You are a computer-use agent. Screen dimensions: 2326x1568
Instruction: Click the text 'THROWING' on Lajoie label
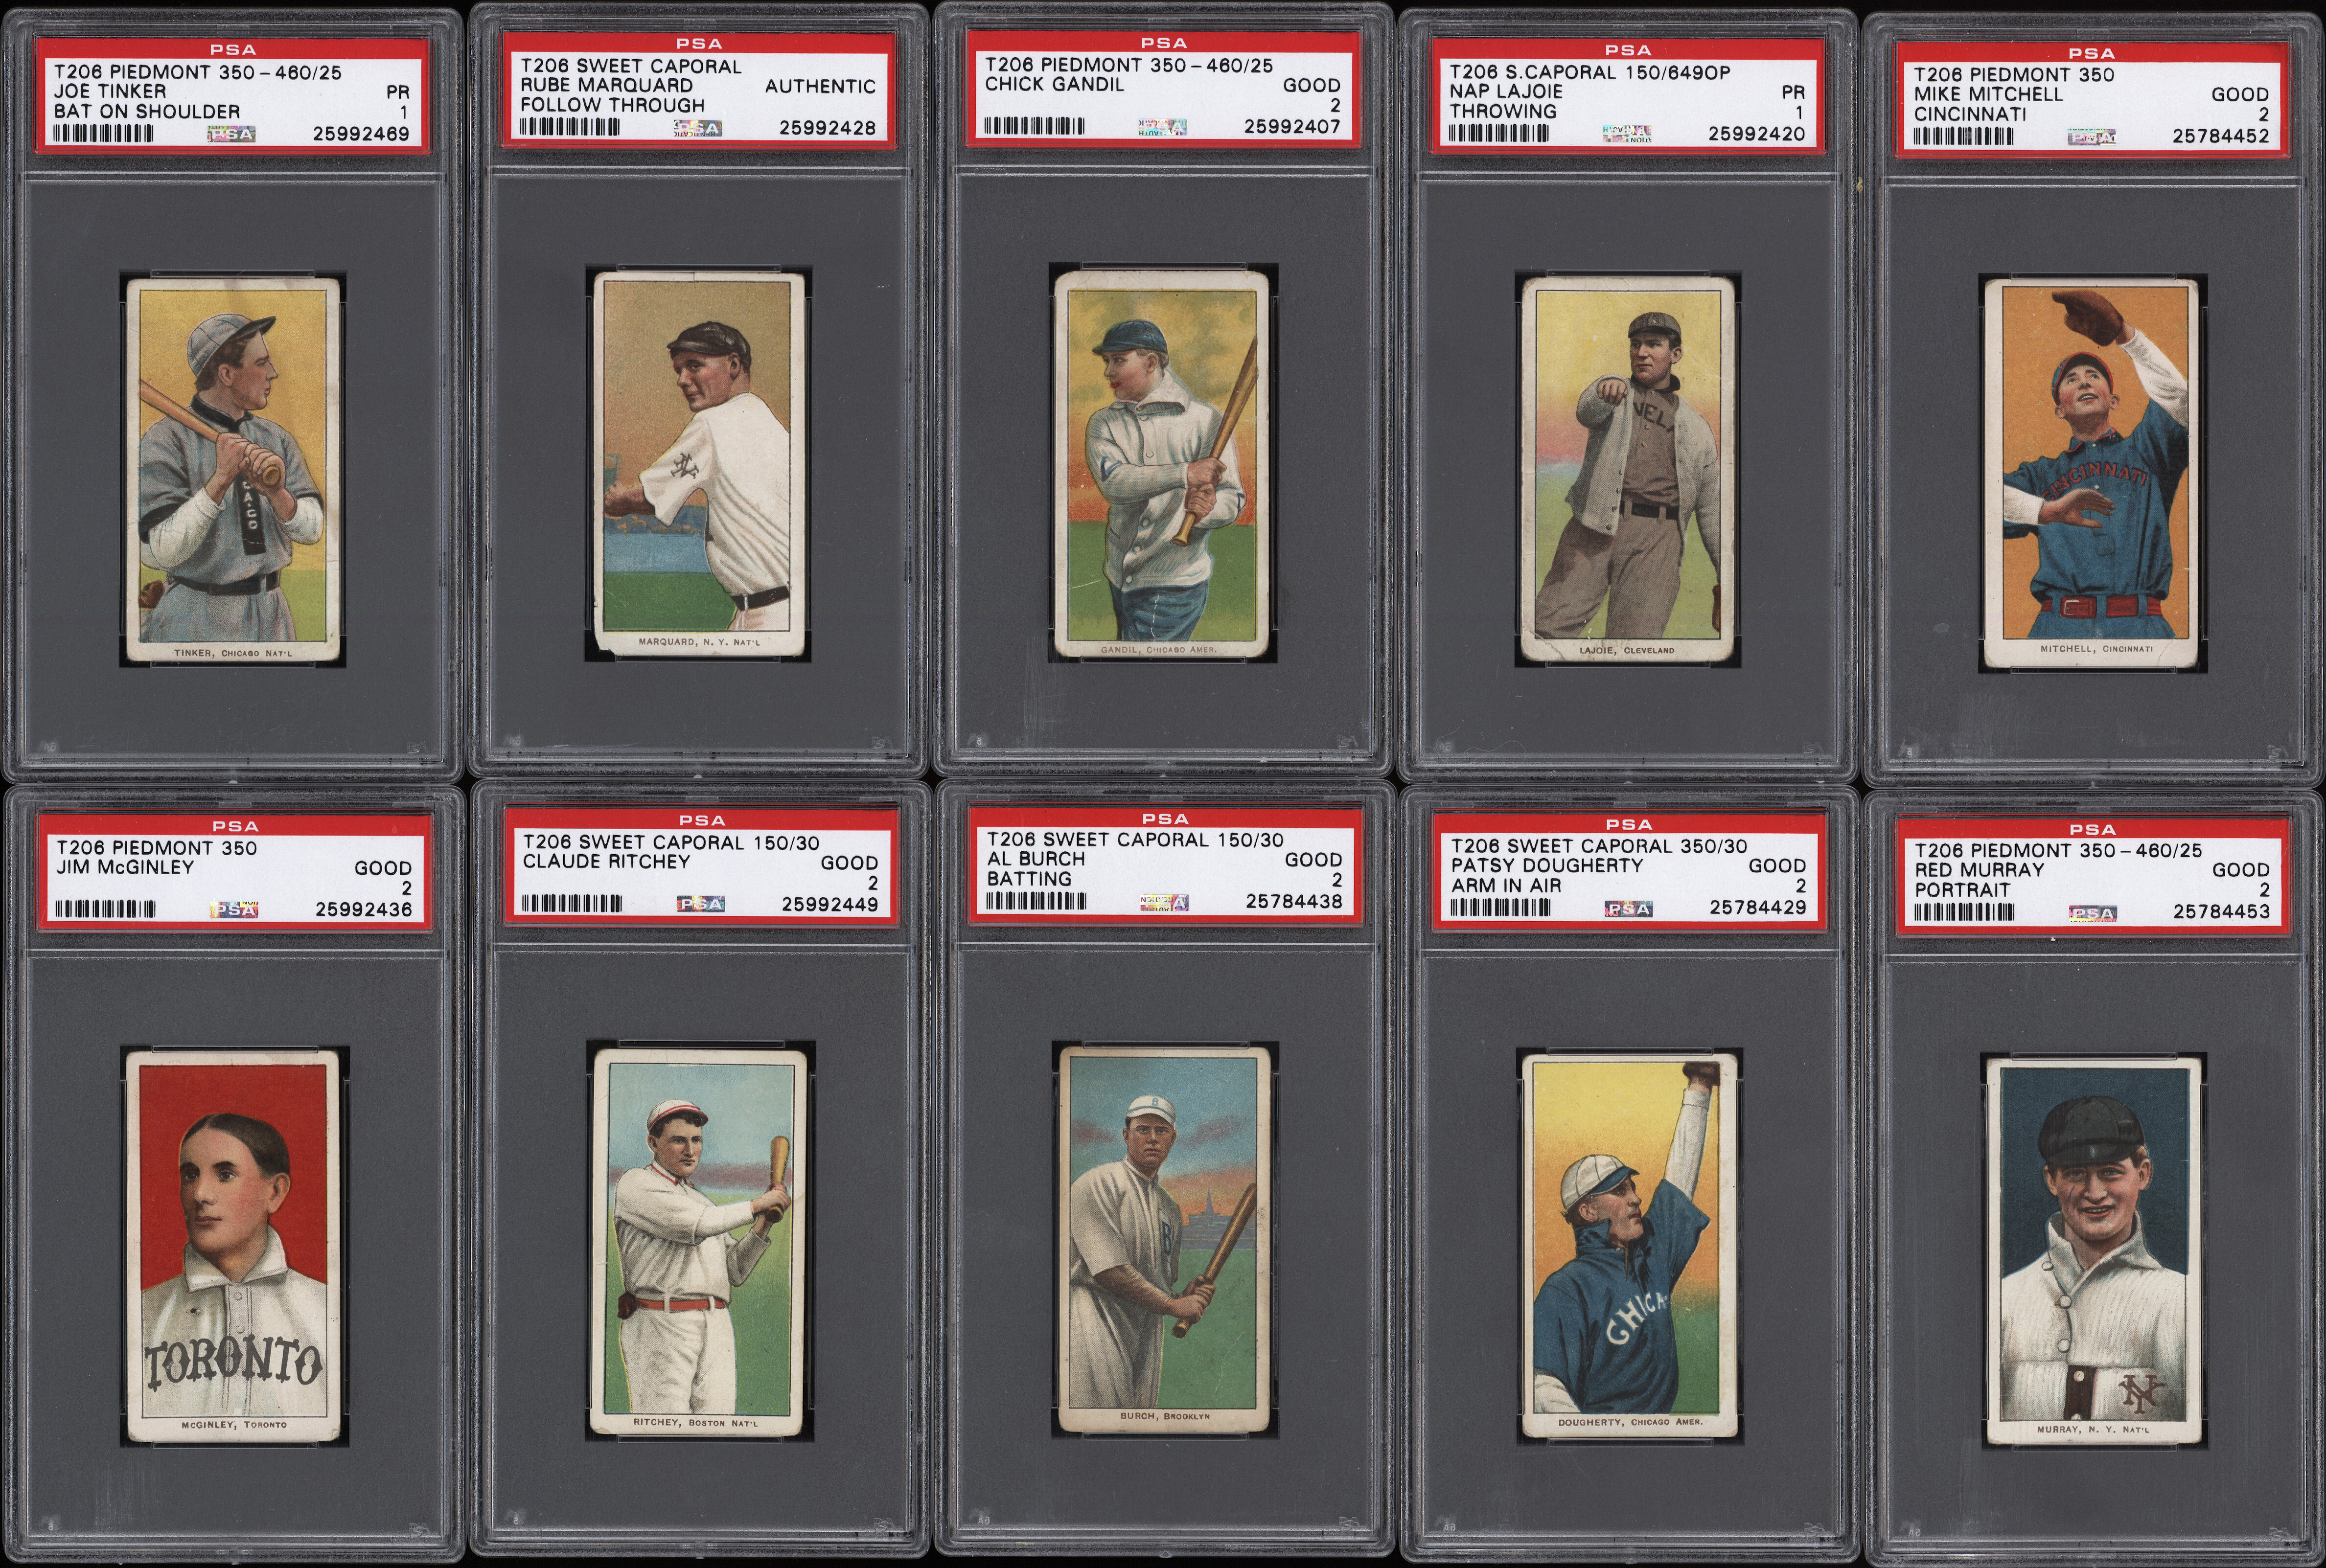pos(1503,112)
